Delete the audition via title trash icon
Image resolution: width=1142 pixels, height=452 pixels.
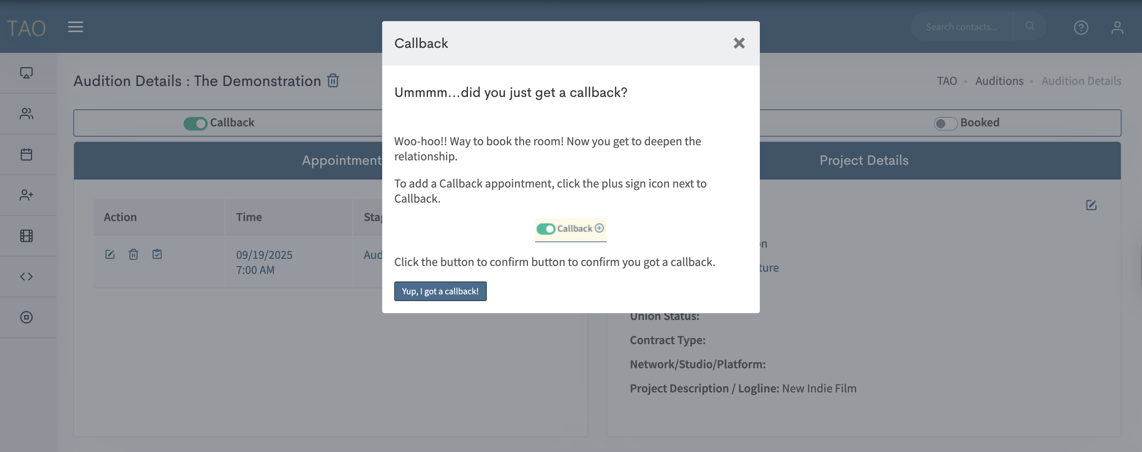click(333, 81)
